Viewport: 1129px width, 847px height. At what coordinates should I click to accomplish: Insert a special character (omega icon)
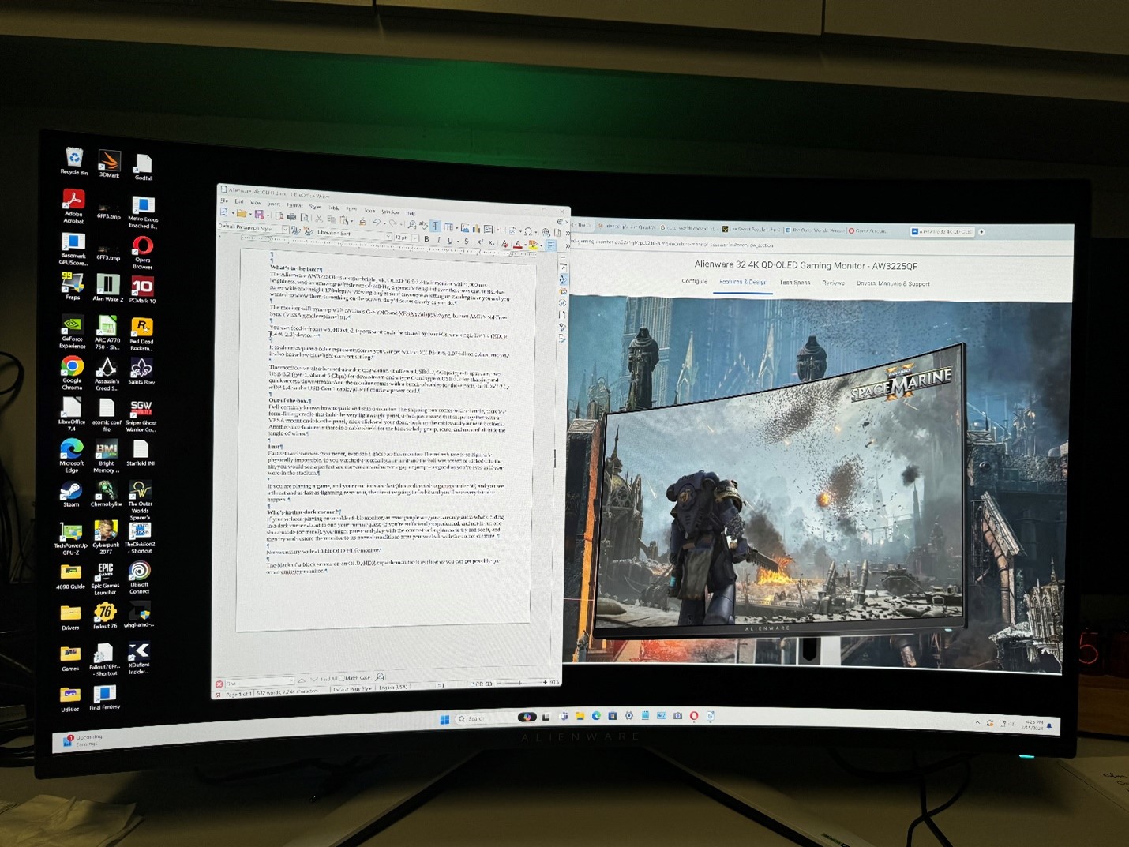coord(529,230)
